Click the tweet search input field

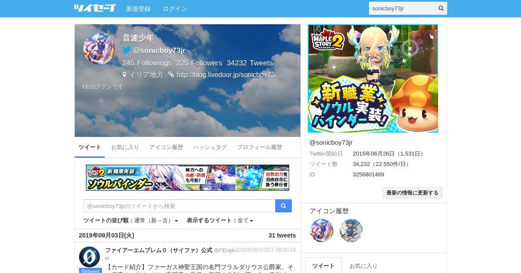coord(179,206)
